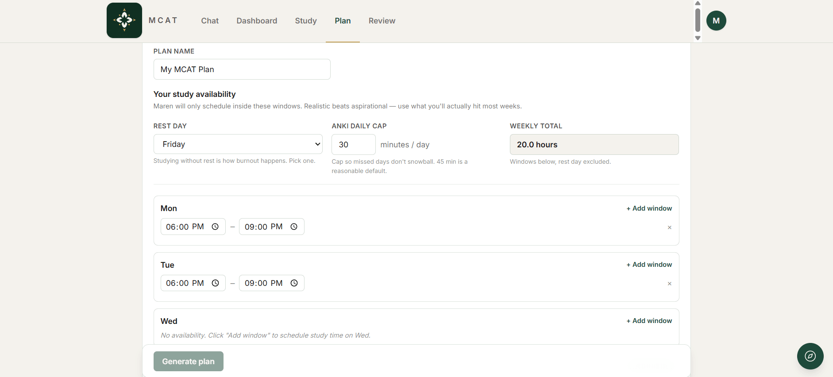833x377 pixels.
Task: Open time picker clock for Tue end time
Action: [294, 283]
